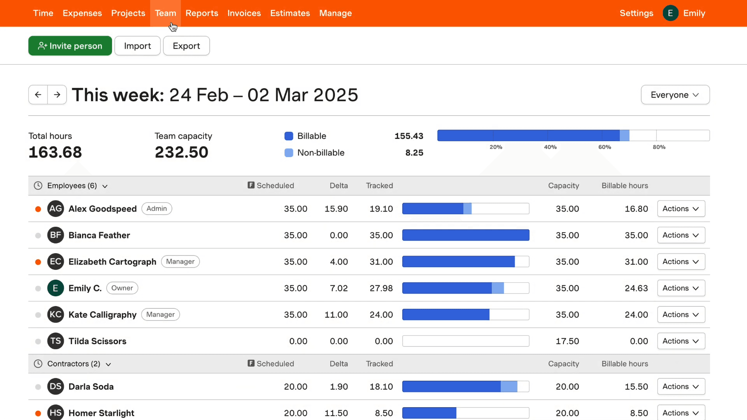This screenshot has width=747, height=420.
Task: Open Emily's green profile avatar in header
Action: pyautogui.click(x=670, y=13)
